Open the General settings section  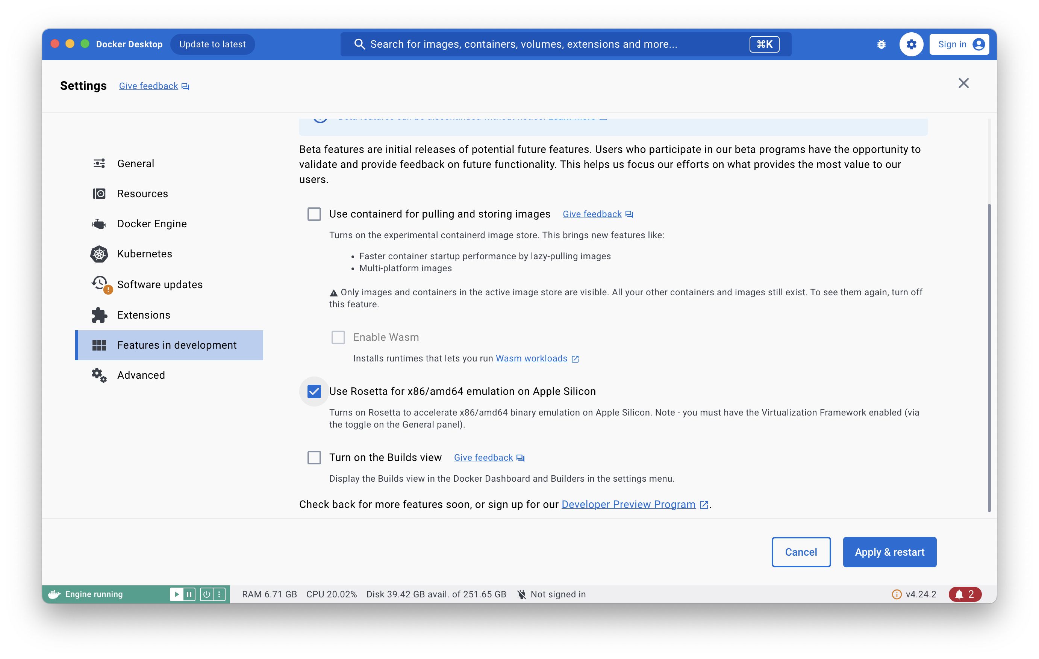click(169, 163)
